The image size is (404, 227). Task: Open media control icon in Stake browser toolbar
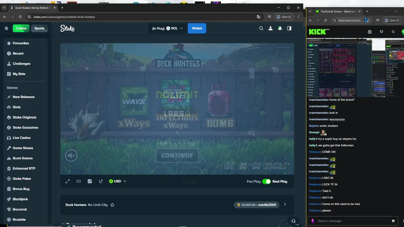tap(270, 17)
